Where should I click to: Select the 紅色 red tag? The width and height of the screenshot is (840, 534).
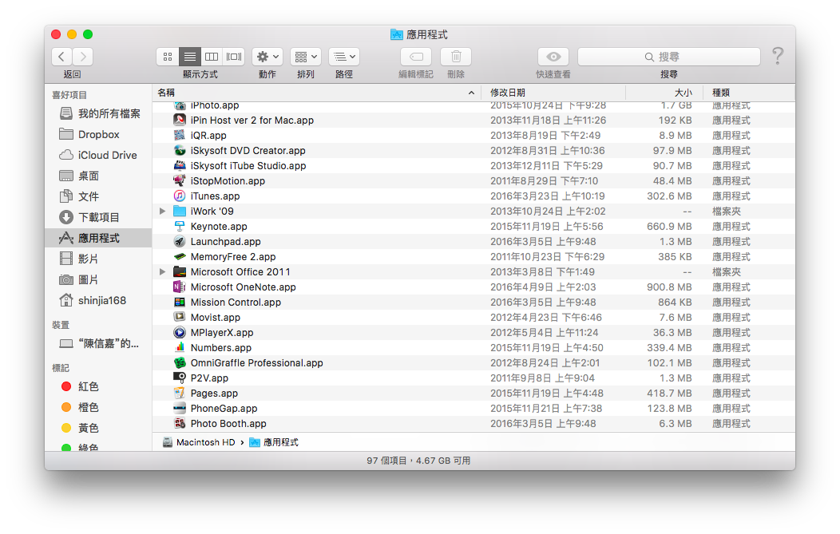[x=98, y=386]
